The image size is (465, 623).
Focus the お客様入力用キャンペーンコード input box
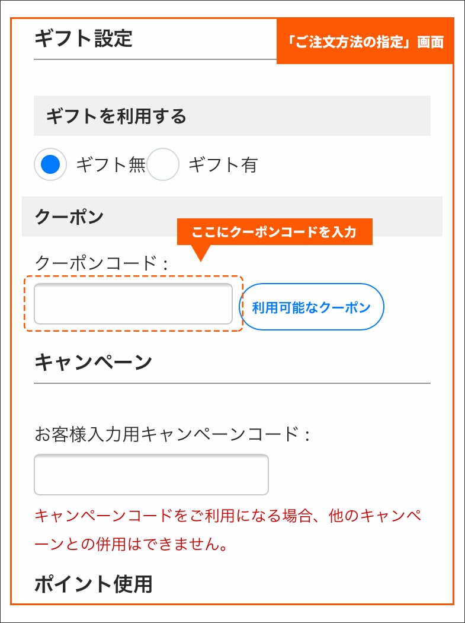(151, 474)
